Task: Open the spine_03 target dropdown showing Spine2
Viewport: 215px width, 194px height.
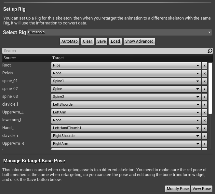Action: (126, 97)
